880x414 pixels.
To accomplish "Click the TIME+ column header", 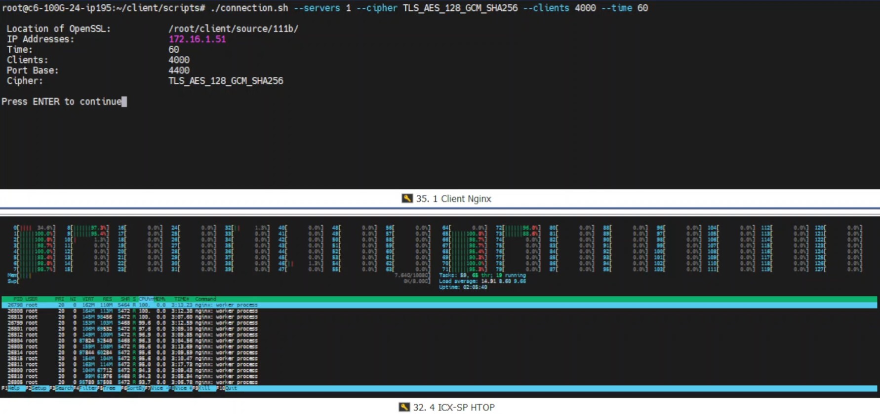I will [181, 299].
